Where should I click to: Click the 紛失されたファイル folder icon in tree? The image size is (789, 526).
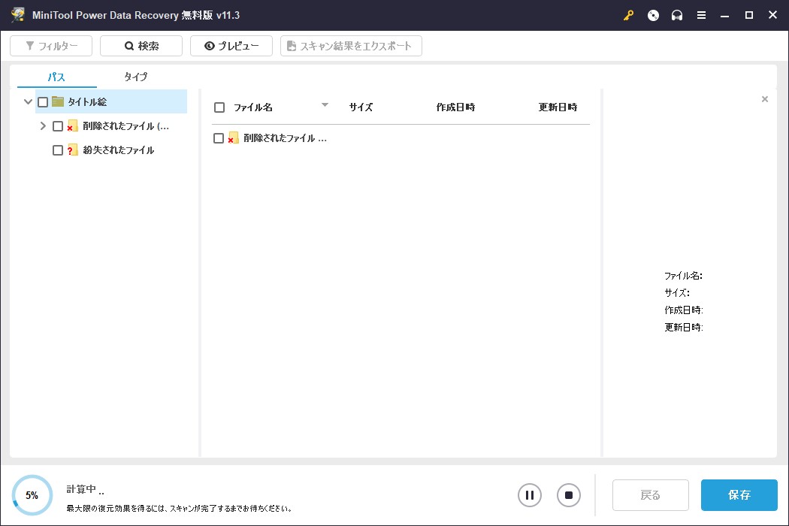click(x=73, y=150)
